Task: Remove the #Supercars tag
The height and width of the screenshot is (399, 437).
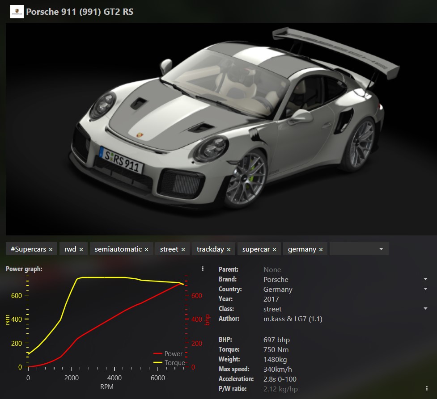Action: (x=51, y=249)
